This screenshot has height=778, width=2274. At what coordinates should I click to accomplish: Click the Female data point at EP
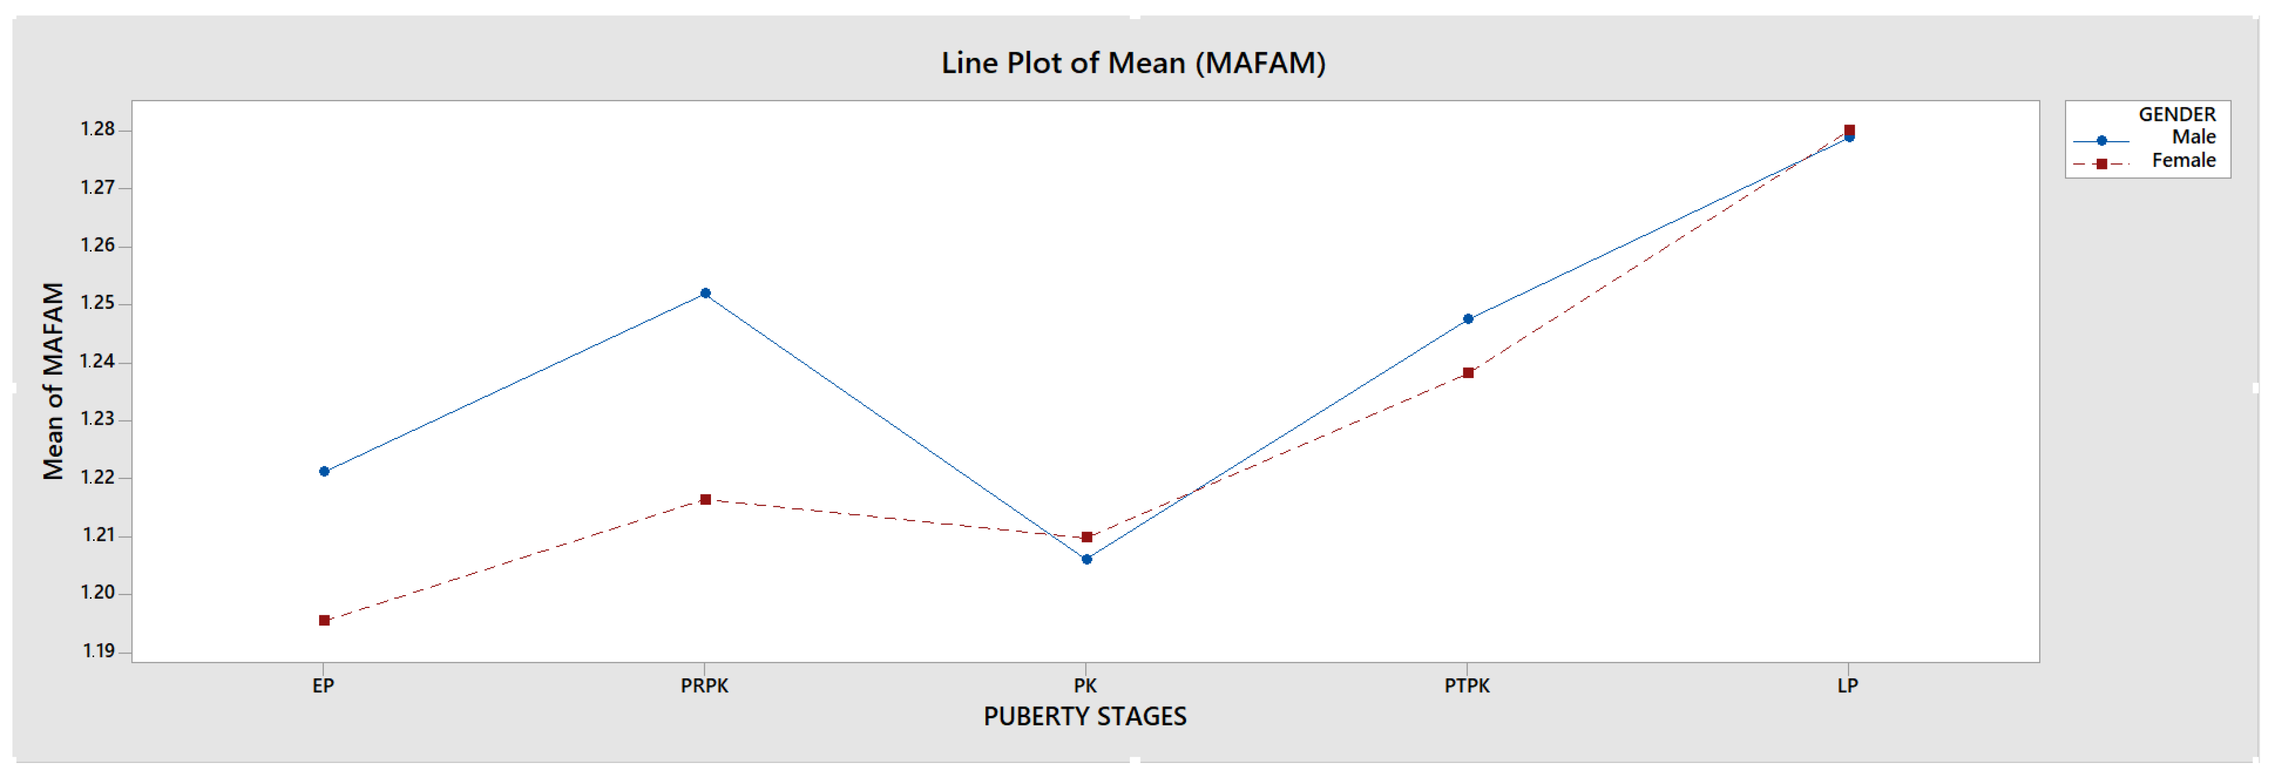point(324,621)
